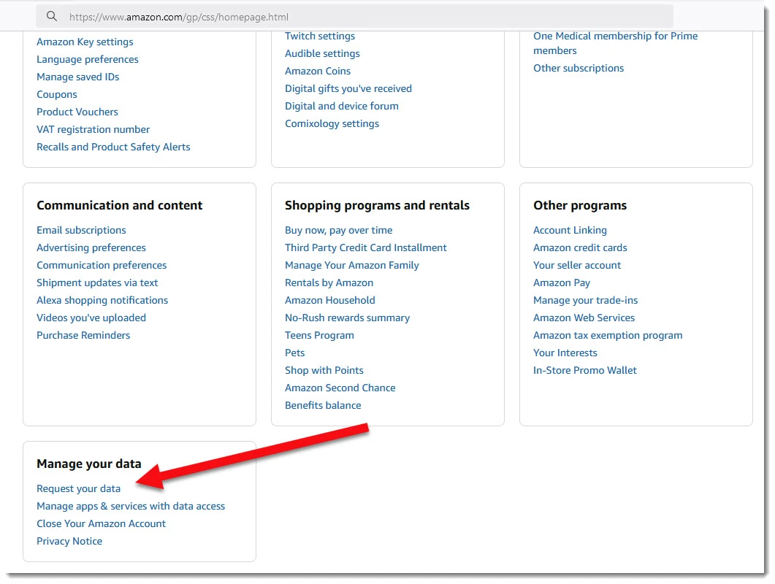Open Buy now, pay over time
775x584 pixels.
pos(339,230)
